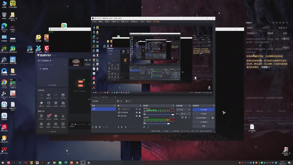Screen dimensions: 293x165
Task: Open the audio mixer three-dot menu at bottom
Action: tap(148, 127)
